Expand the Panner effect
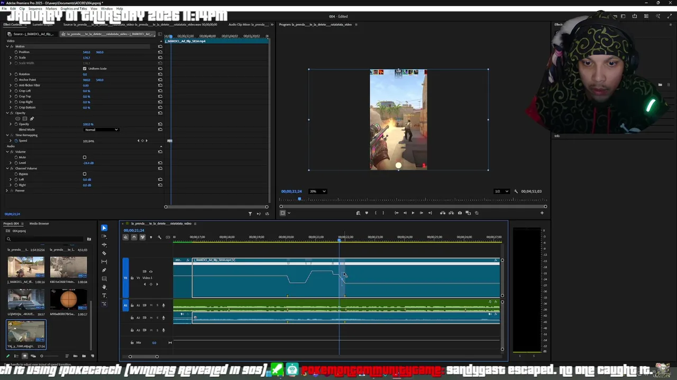The image size is (677, 380). [x=7, y=191]
